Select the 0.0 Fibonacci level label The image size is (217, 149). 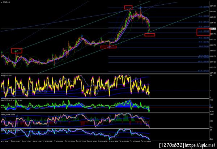click(x=204, y=7)
